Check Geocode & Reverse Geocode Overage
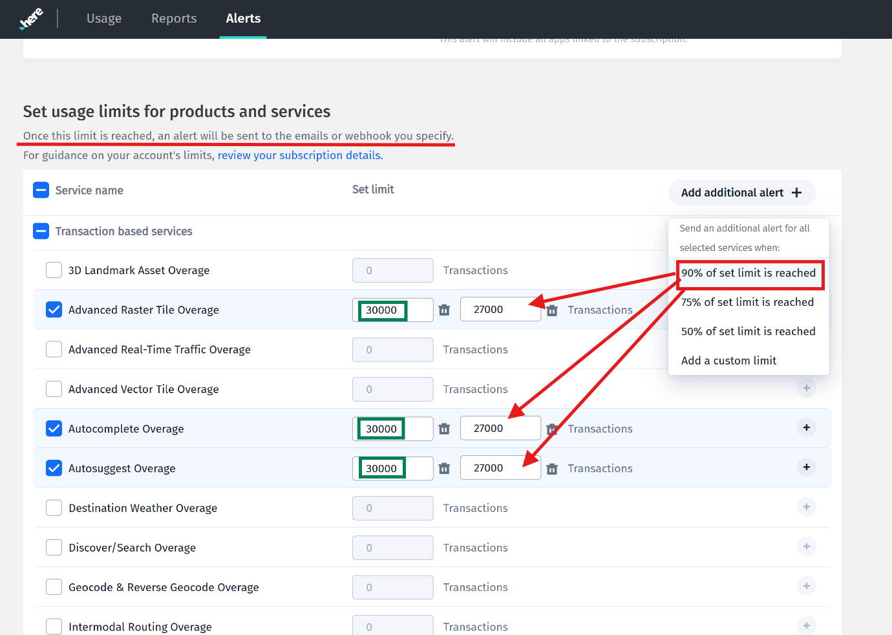The width and height of the screenshot is (892, 635). click(54, 587)
